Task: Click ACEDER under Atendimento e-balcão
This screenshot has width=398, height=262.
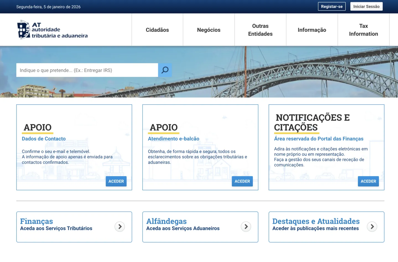Action: coord(242,181)
